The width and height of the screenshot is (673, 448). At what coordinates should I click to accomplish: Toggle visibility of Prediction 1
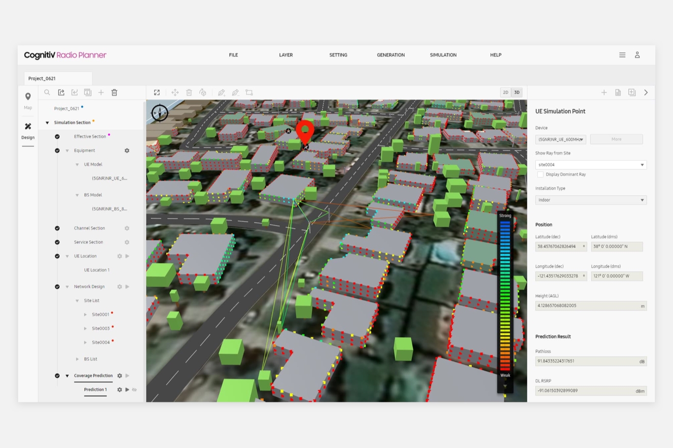point(134,390)
